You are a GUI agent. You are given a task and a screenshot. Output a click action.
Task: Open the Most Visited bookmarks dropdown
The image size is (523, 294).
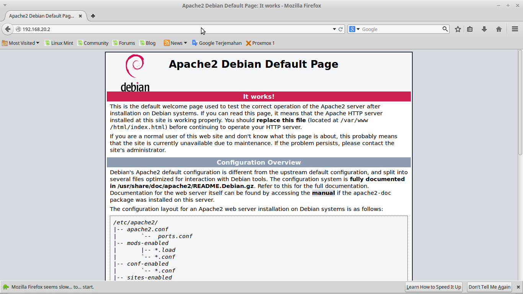[x=21, y=43]
